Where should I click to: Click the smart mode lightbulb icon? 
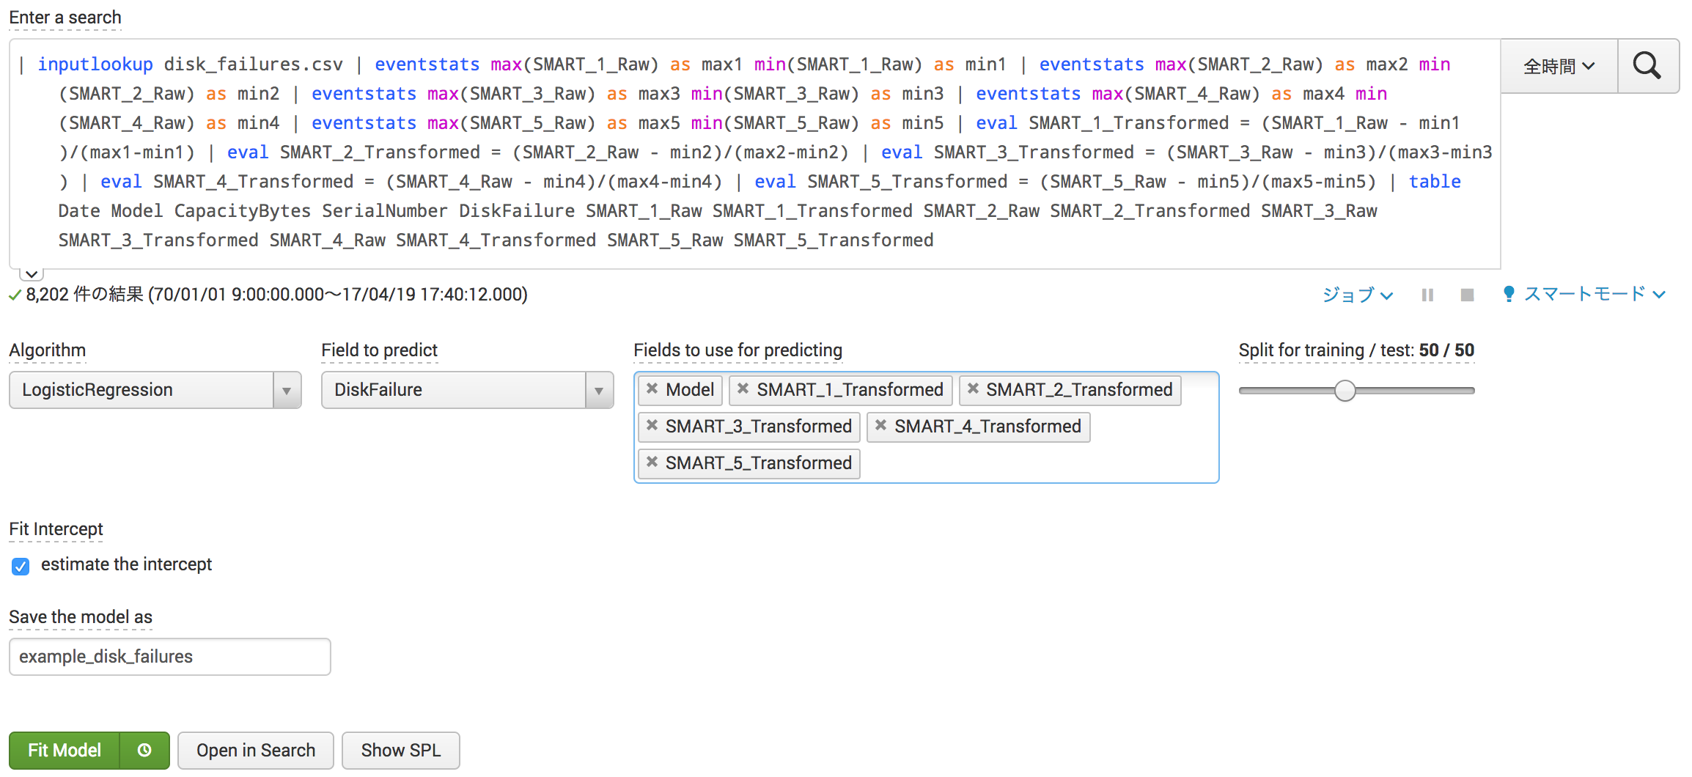(1509, 294)
